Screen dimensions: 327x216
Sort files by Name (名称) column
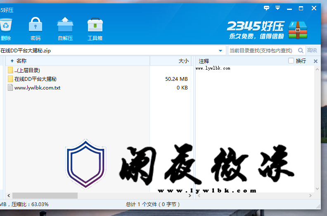pyautogui.click(x=21, y=61)
